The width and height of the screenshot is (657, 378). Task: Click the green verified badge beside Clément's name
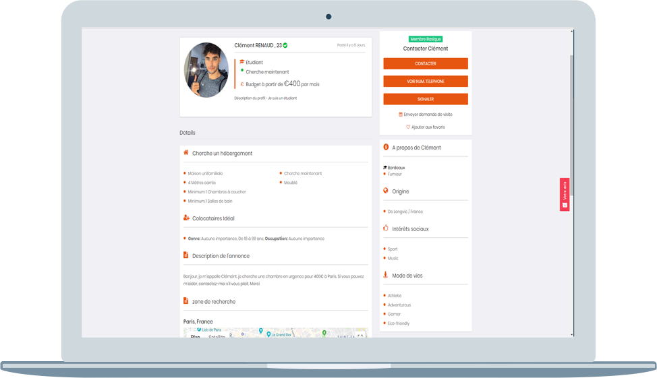285,45
